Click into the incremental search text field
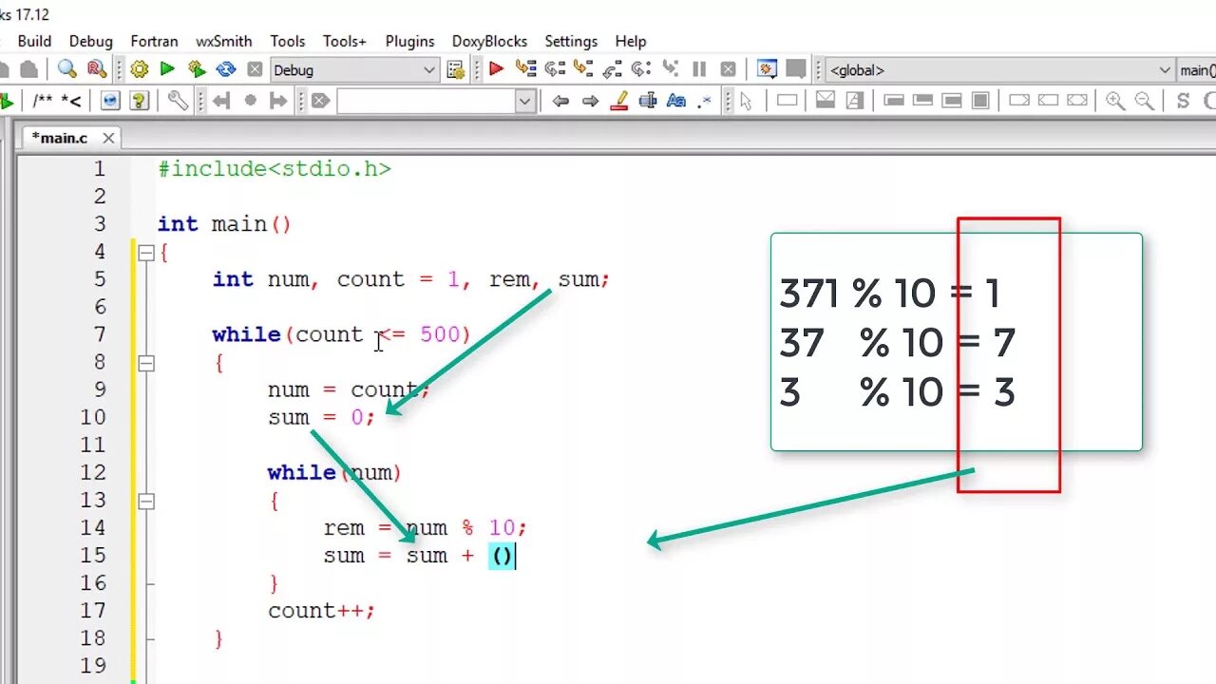Screen dimensions: 1216x684 pos(426,101)
